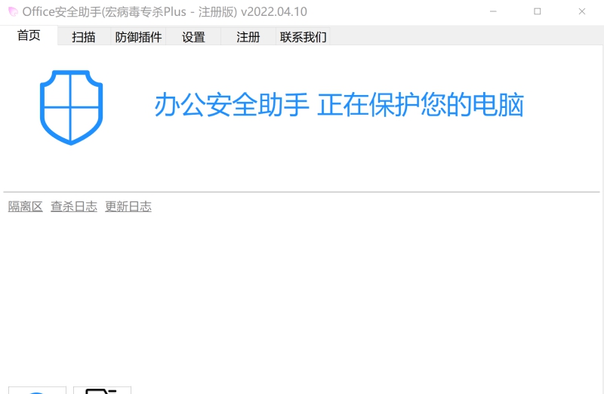Viewport: 604px width, 394px height.
Task: Close the Office安全助手 window
Action: click(x=582, y=11)
